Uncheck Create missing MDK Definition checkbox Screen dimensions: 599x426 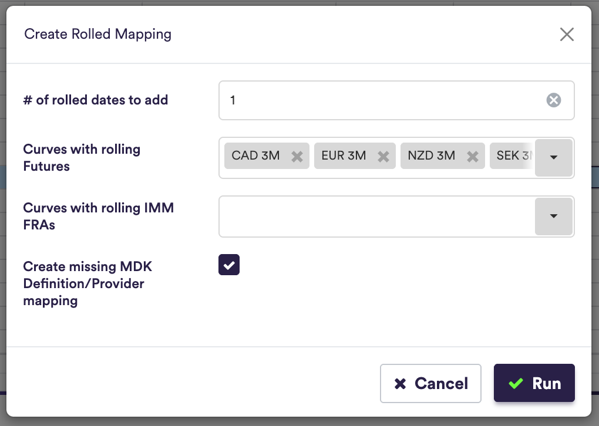(229, 265)
